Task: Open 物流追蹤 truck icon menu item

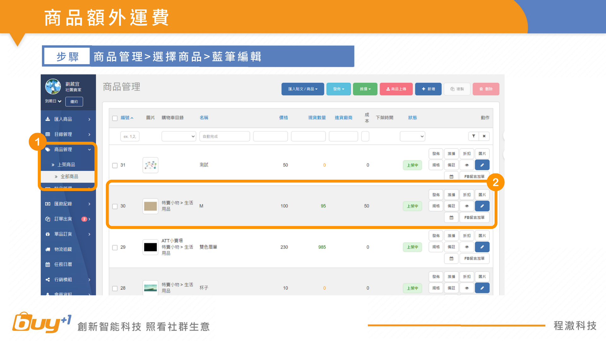Action: [x=63, y=249]
